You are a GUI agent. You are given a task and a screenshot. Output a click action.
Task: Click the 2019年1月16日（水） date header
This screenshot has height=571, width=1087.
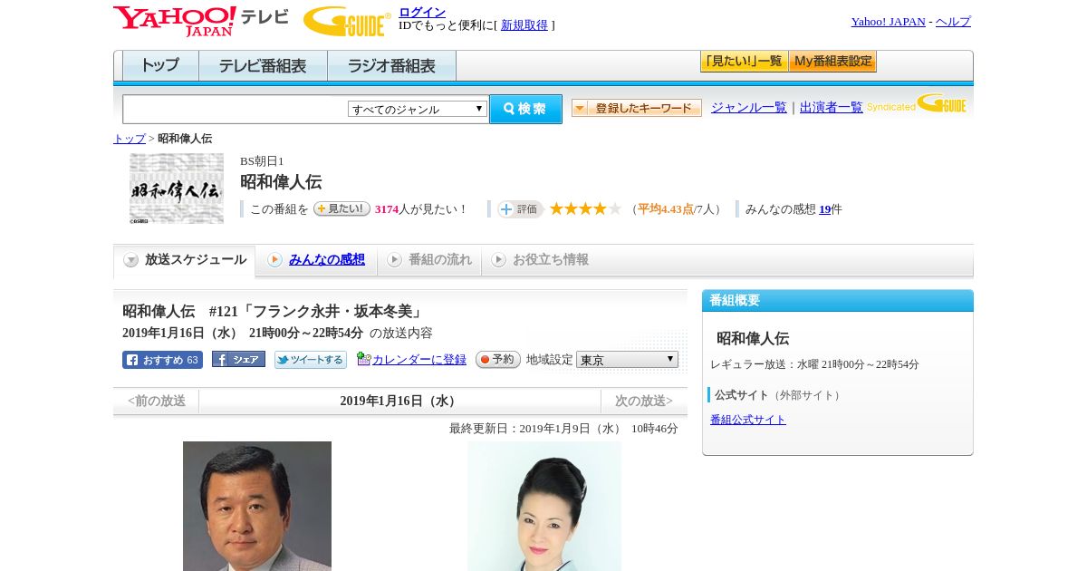(x=399, y=401)
